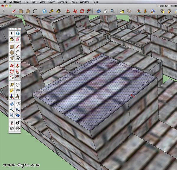Click the Position Camera tool

[12, 122]
